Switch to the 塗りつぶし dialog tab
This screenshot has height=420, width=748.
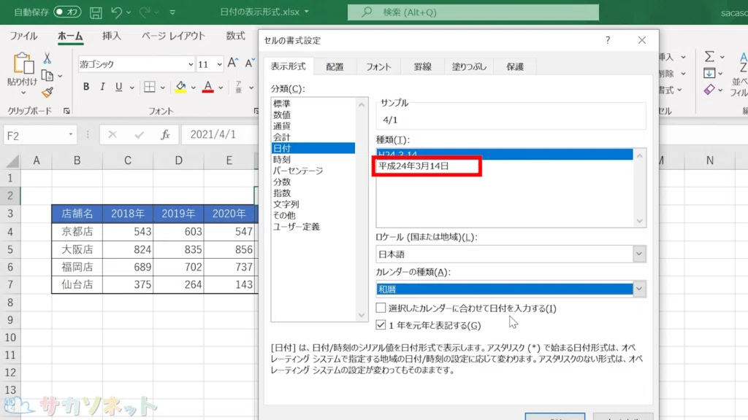tap(469, 67)
